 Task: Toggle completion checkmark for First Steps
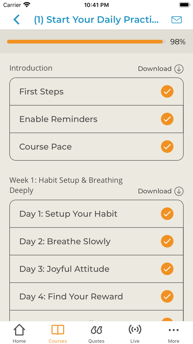[x=167, y=91]
